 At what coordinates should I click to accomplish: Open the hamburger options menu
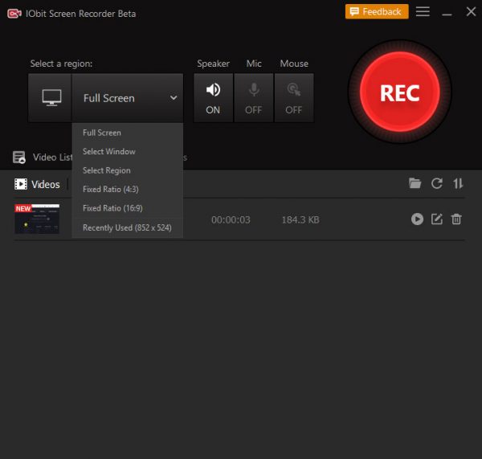423,12
